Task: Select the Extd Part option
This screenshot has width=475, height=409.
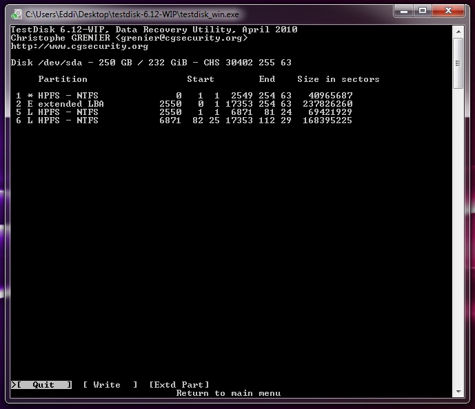Action: (x=179, y=385)
